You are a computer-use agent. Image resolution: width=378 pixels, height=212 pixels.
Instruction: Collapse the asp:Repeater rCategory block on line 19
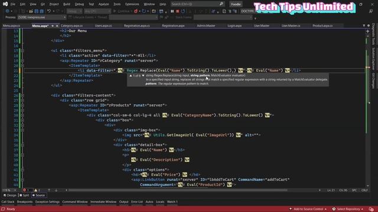point(22,61)
